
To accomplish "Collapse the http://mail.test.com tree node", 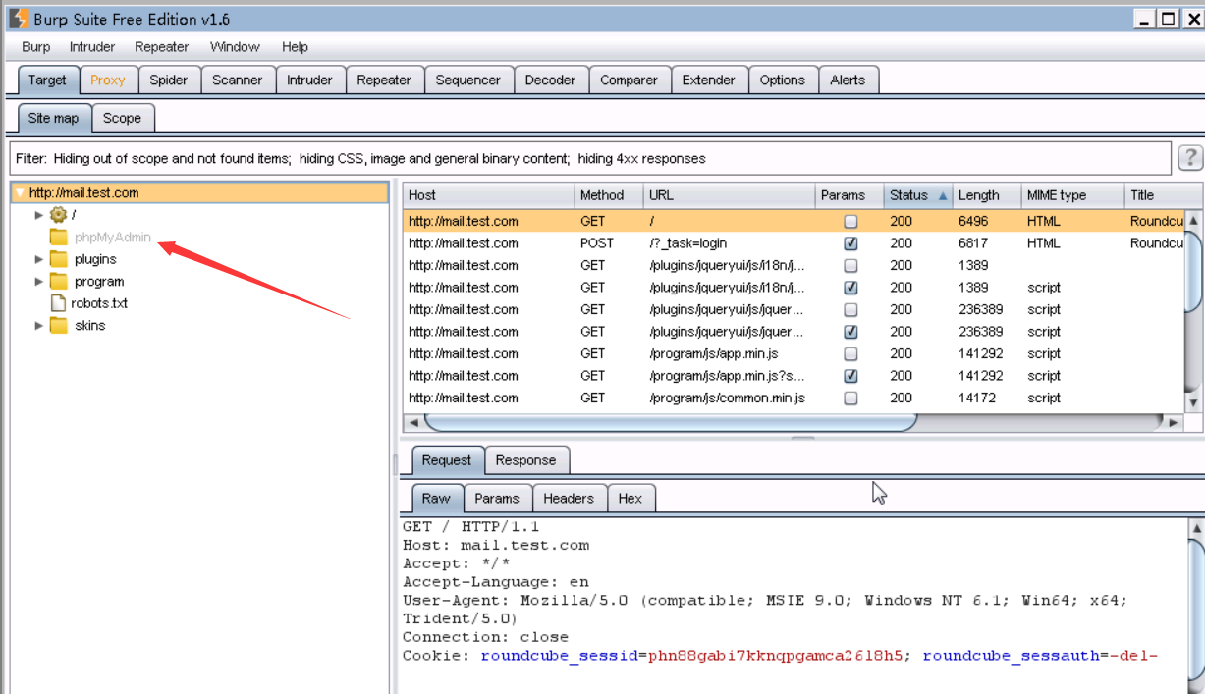I will (19, 193).
